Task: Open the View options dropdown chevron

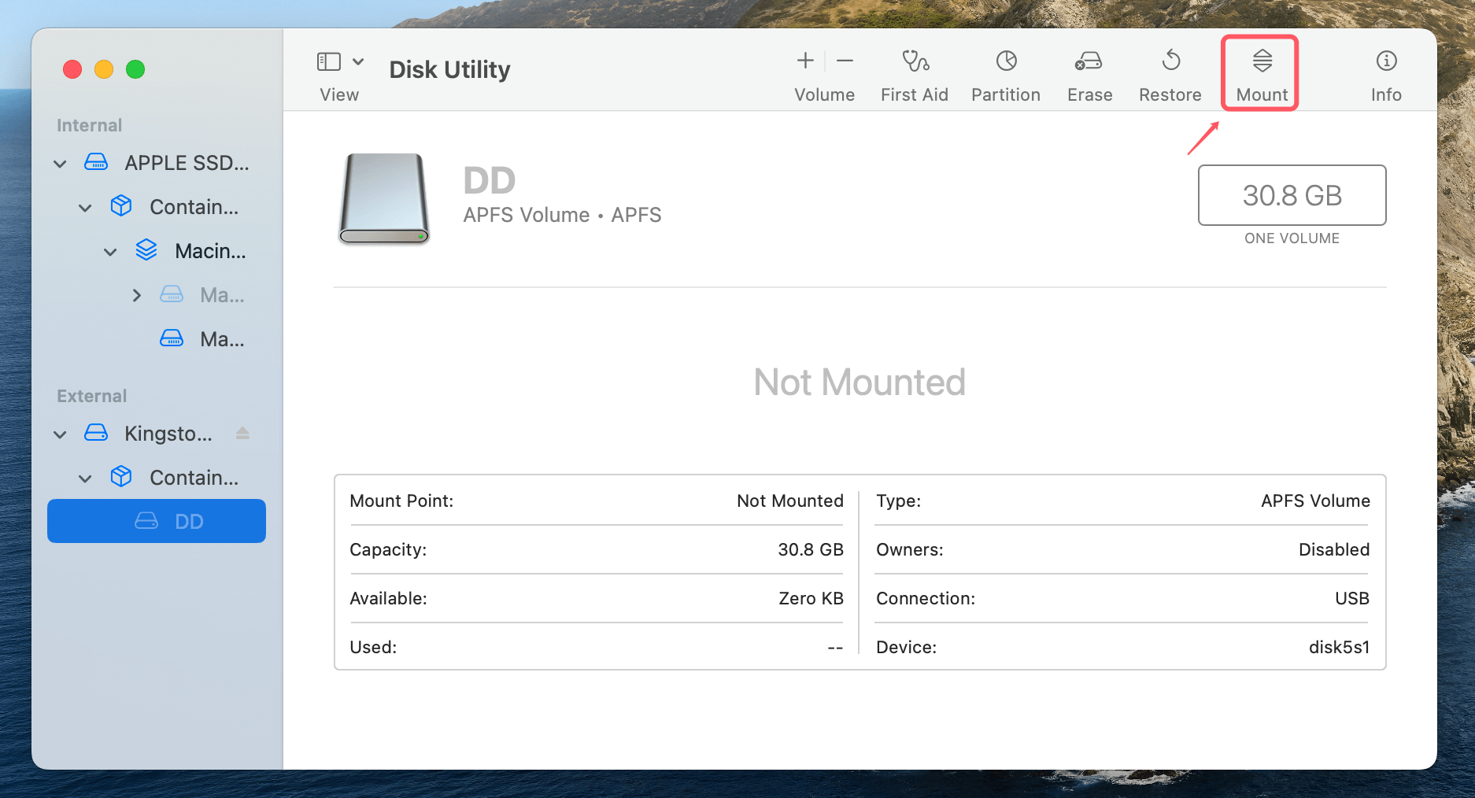Action: tap(359, 61)
